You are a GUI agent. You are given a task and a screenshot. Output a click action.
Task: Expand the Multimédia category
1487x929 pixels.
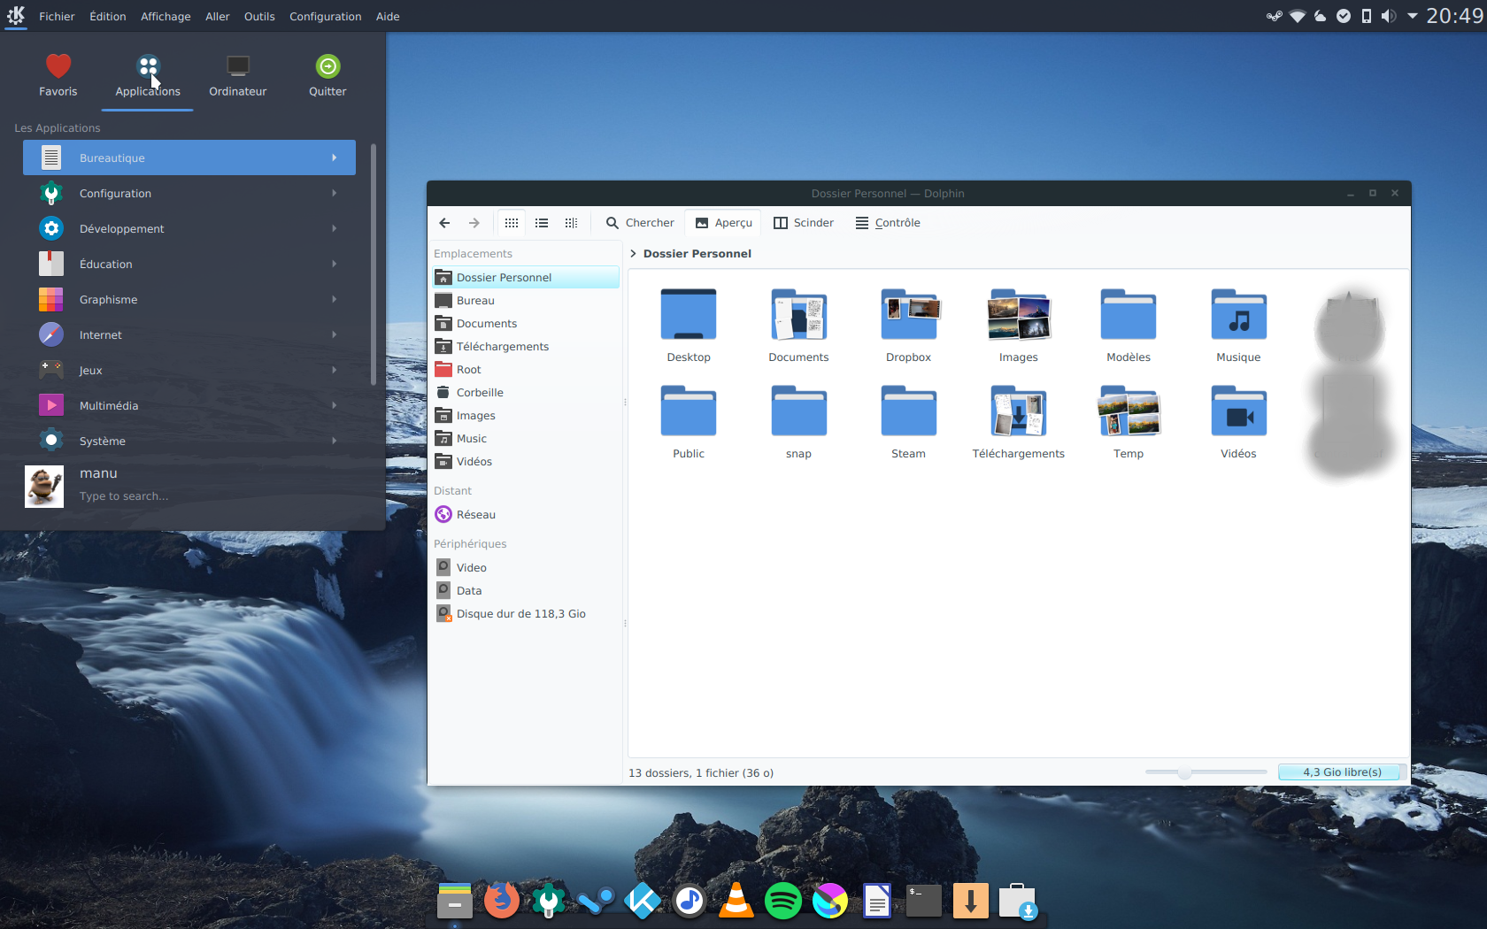coord(189,405)
